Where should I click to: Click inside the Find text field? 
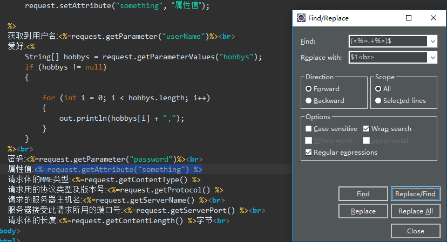pyautogui.click(x=388, y=42)
